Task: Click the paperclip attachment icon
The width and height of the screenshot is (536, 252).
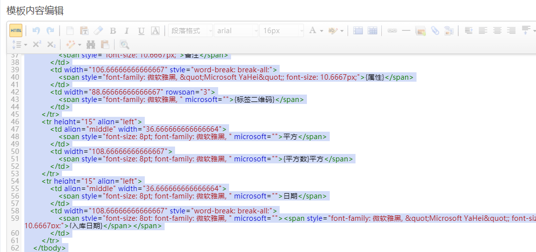Action: (x=435, y=31)
